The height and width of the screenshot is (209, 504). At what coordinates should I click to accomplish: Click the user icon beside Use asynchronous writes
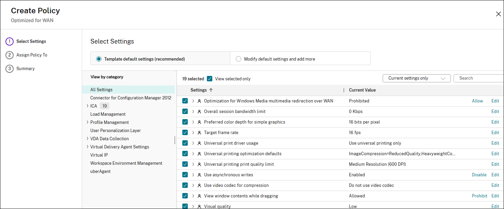pyautogui.click(x=199, y=175)
